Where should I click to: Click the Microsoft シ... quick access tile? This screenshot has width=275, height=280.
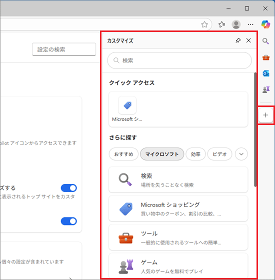click(127, 109)
